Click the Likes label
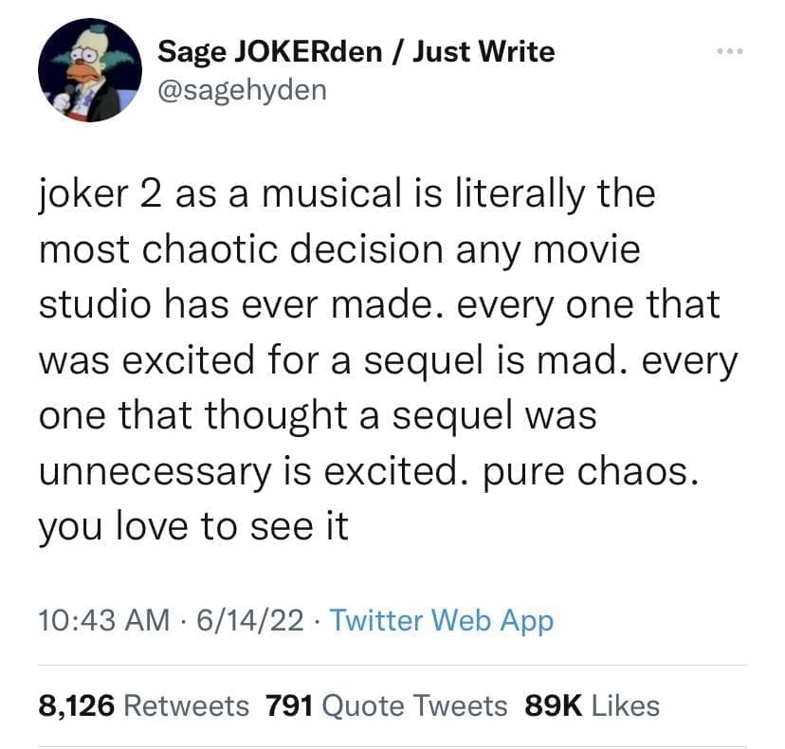Screen dimensions: 785x749 (x=624, y=705)
